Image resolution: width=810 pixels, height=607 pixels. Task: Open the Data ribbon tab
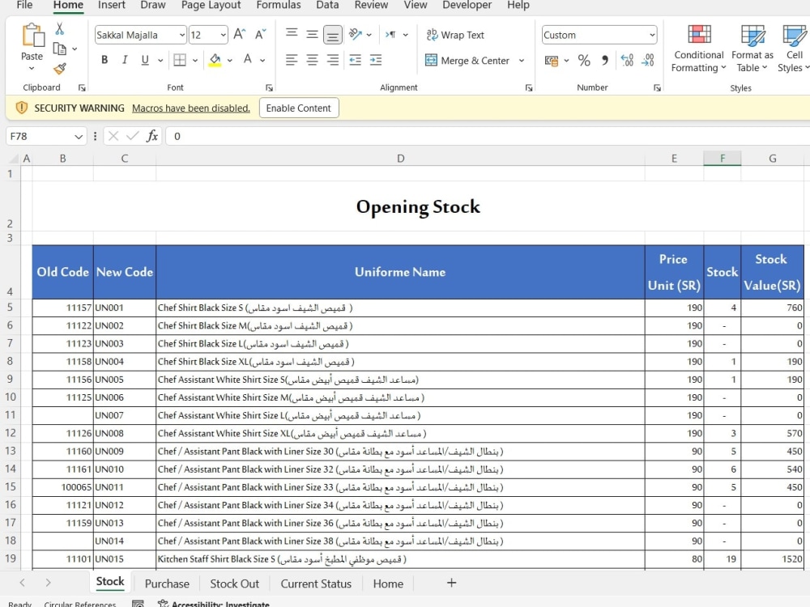tap(327, 5)
